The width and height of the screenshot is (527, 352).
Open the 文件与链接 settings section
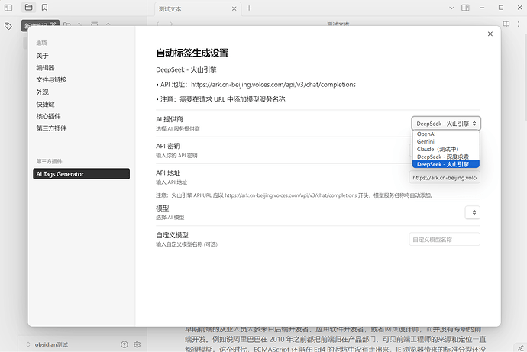coord(51,80)
